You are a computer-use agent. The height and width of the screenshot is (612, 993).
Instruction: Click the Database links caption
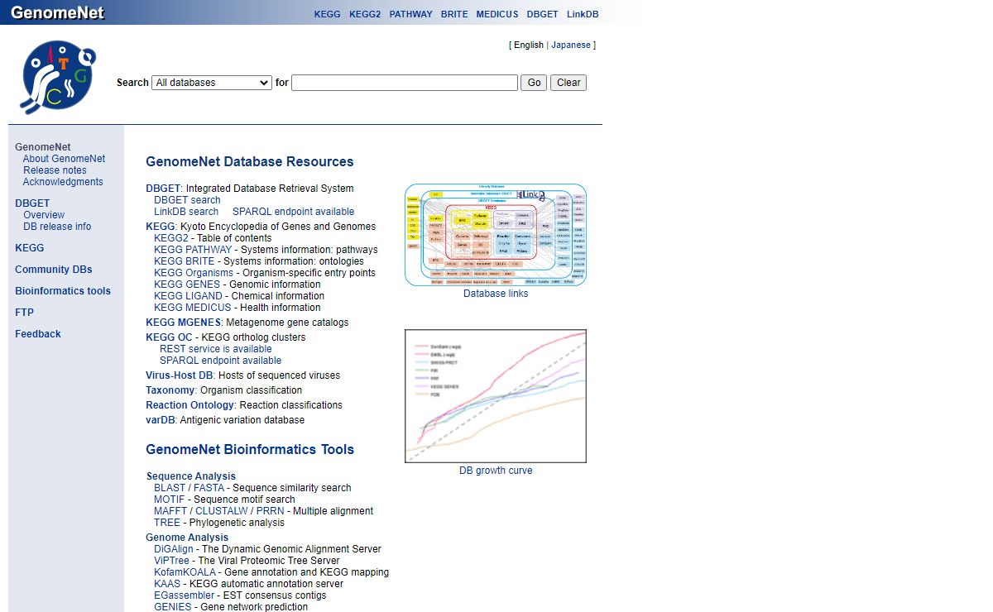pos(496,294)
